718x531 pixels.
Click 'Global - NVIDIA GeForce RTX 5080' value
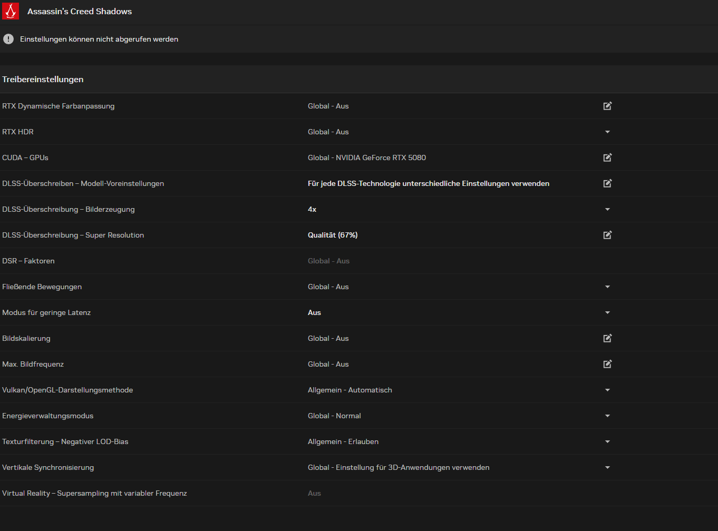367,158
